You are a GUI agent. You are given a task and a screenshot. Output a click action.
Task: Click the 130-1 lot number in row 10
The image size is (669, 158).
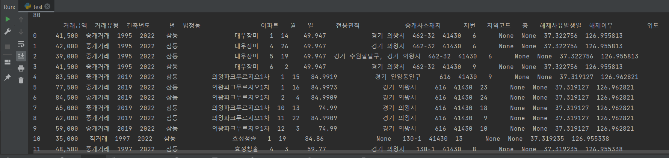[412, 139]
